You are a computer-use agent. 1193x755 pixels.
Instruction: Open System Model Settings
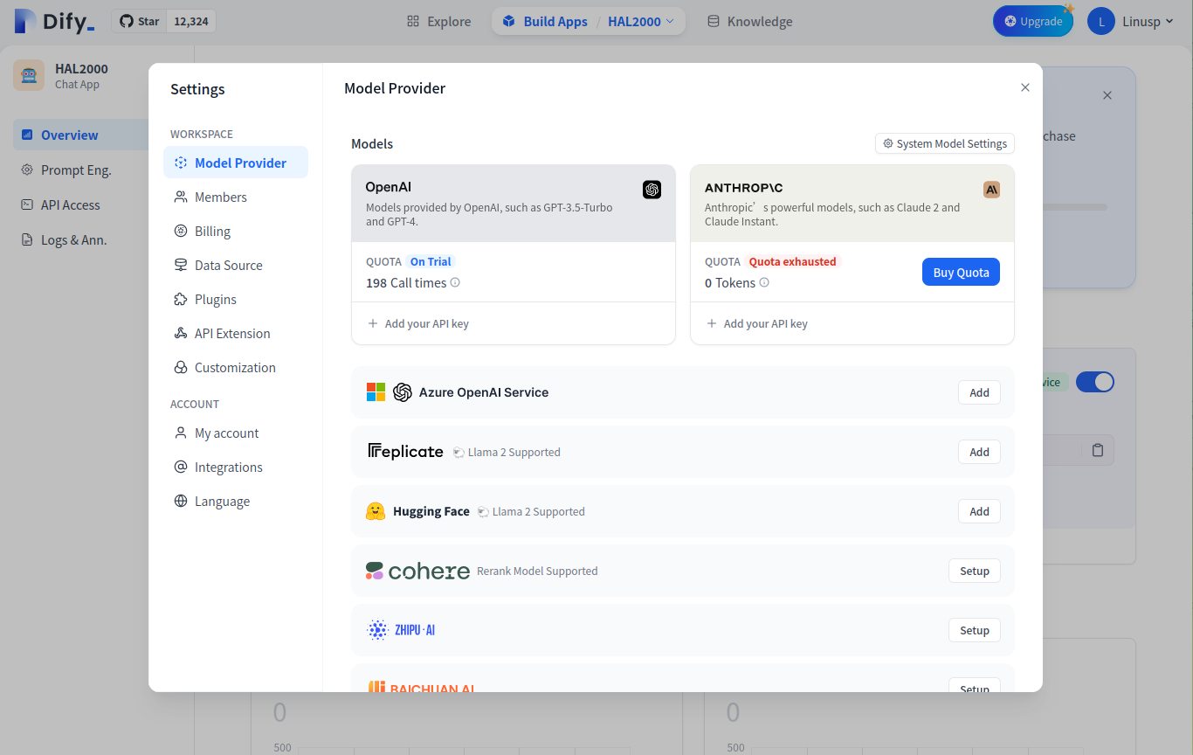click(945, 143)
